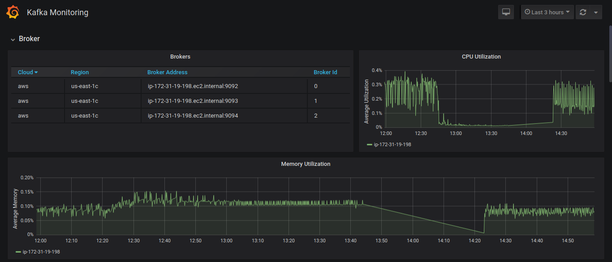
Task: Sort table by Broker Address header
Action: point(168,72)
